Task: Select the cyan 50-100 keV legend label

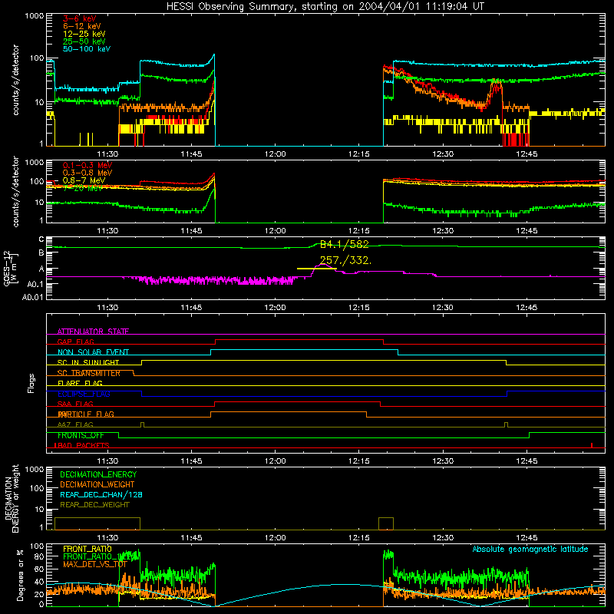Action: 87,49
